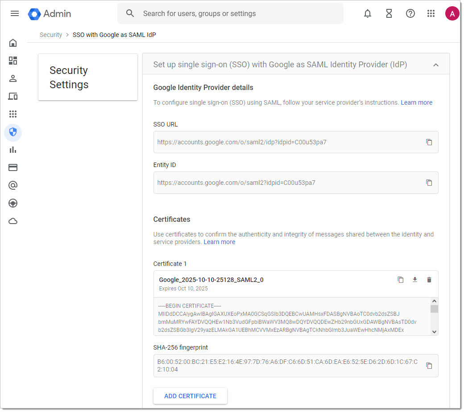Open Billing card icon in sidebar
The height and width of the screenshot is (412, 464).
[13, 167]
